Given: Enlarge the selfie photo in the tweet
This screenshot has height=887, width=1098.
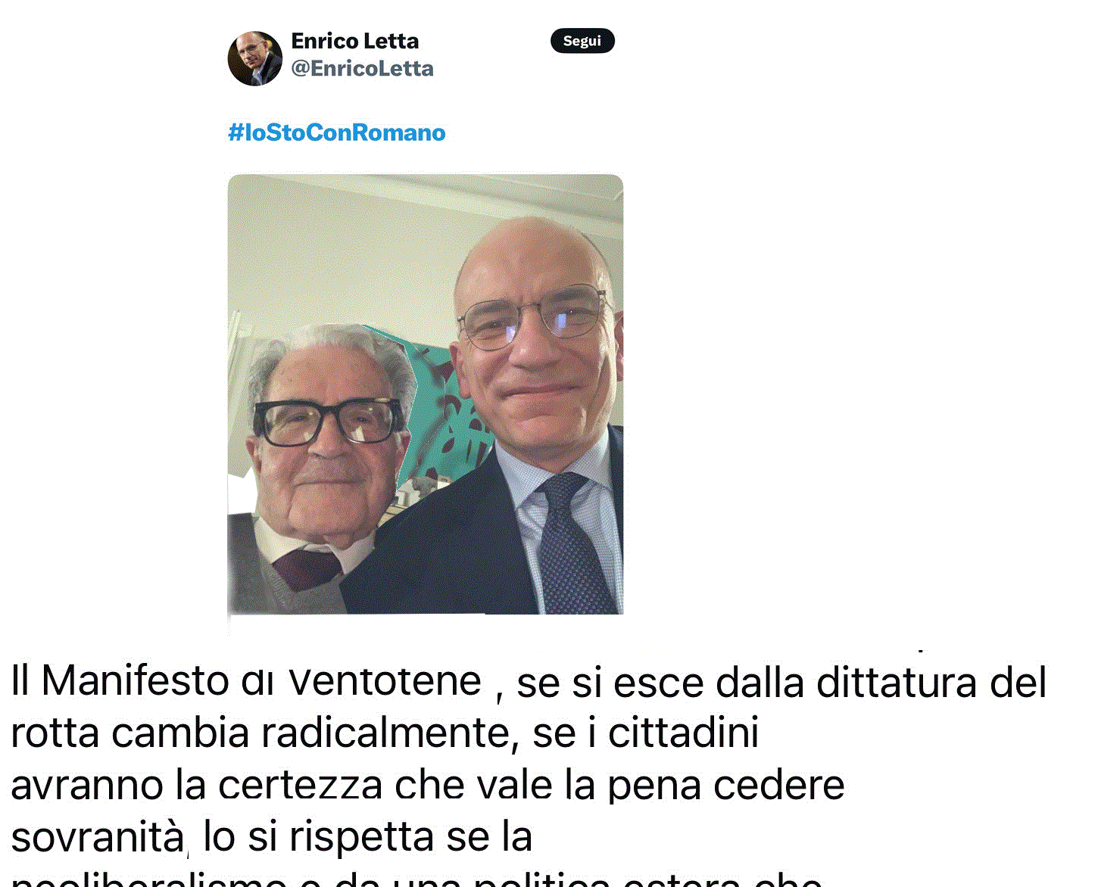Looking at the screenshot, I should pyautogui.click(x=426, y=394).
